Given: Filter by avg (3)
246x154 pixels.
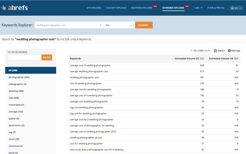Looking at the screenshot, I should click(x=12, y=132).
